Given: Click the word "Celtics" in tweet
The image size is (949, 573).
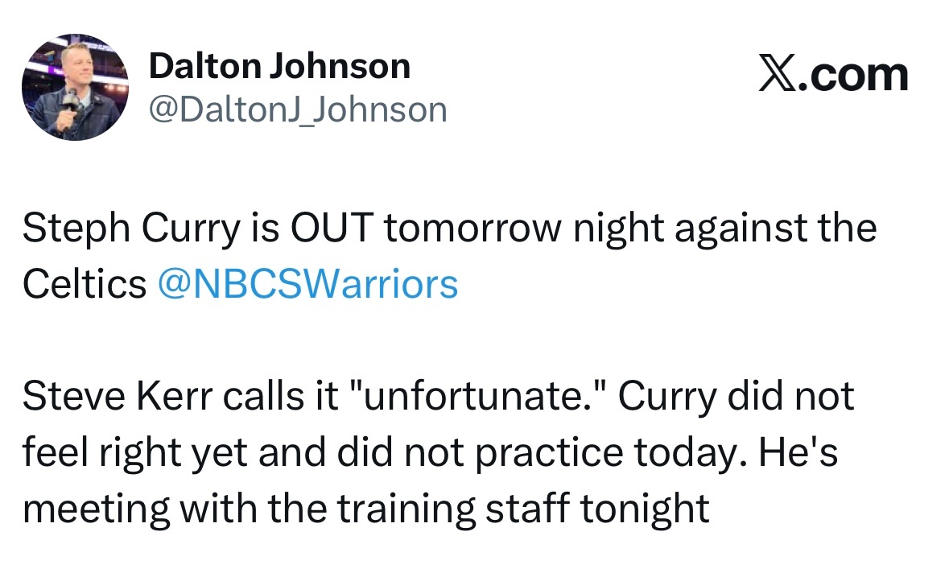Looking at the screenshot, I should [85, 284].
